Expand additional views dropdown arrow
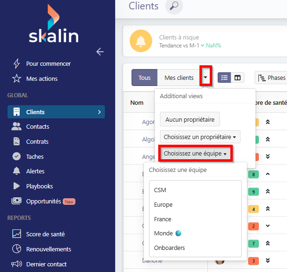Image resolution: width=287 pixels, height=272 pixels. coord(206,78)
